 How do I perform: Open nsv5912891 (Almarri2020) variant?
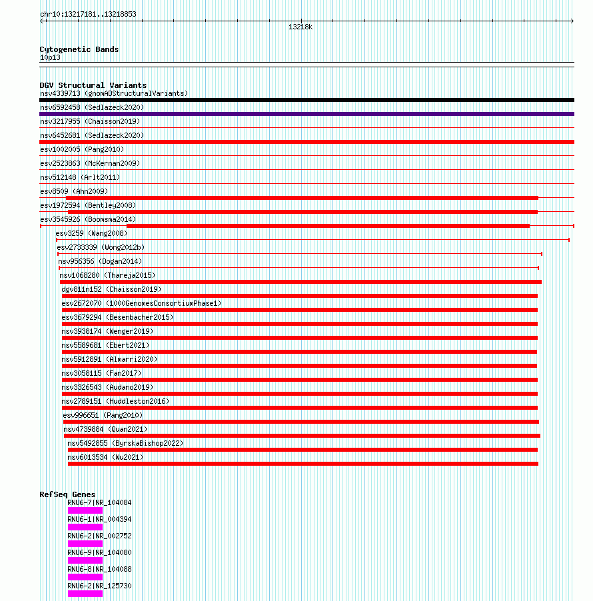[109, 359]
